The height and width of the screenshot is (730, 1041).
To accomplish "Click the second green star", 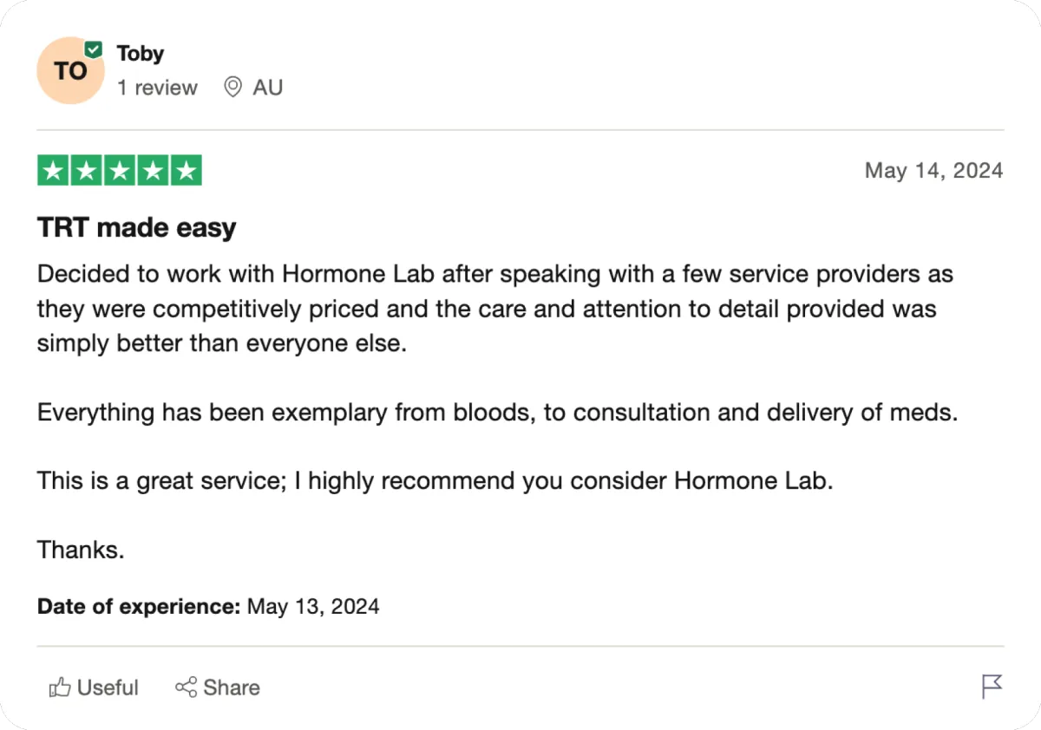I will [x=87, y=170].
